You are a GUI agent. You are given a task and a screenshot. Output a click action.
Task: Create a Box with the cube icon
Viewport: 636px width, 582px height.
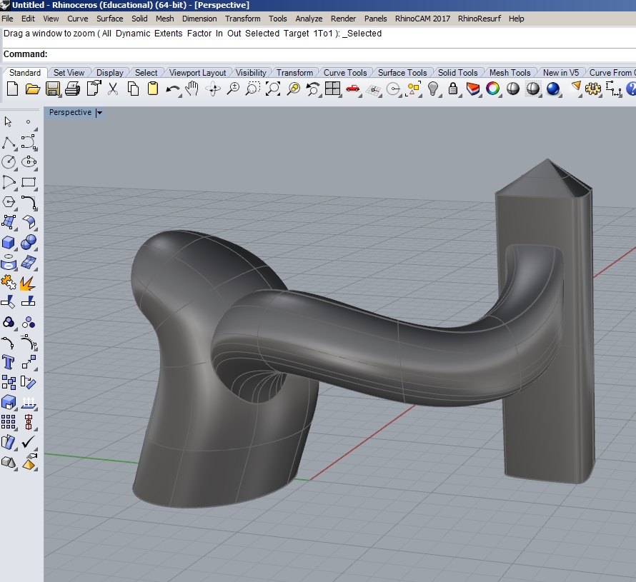(x=9, y=242)
